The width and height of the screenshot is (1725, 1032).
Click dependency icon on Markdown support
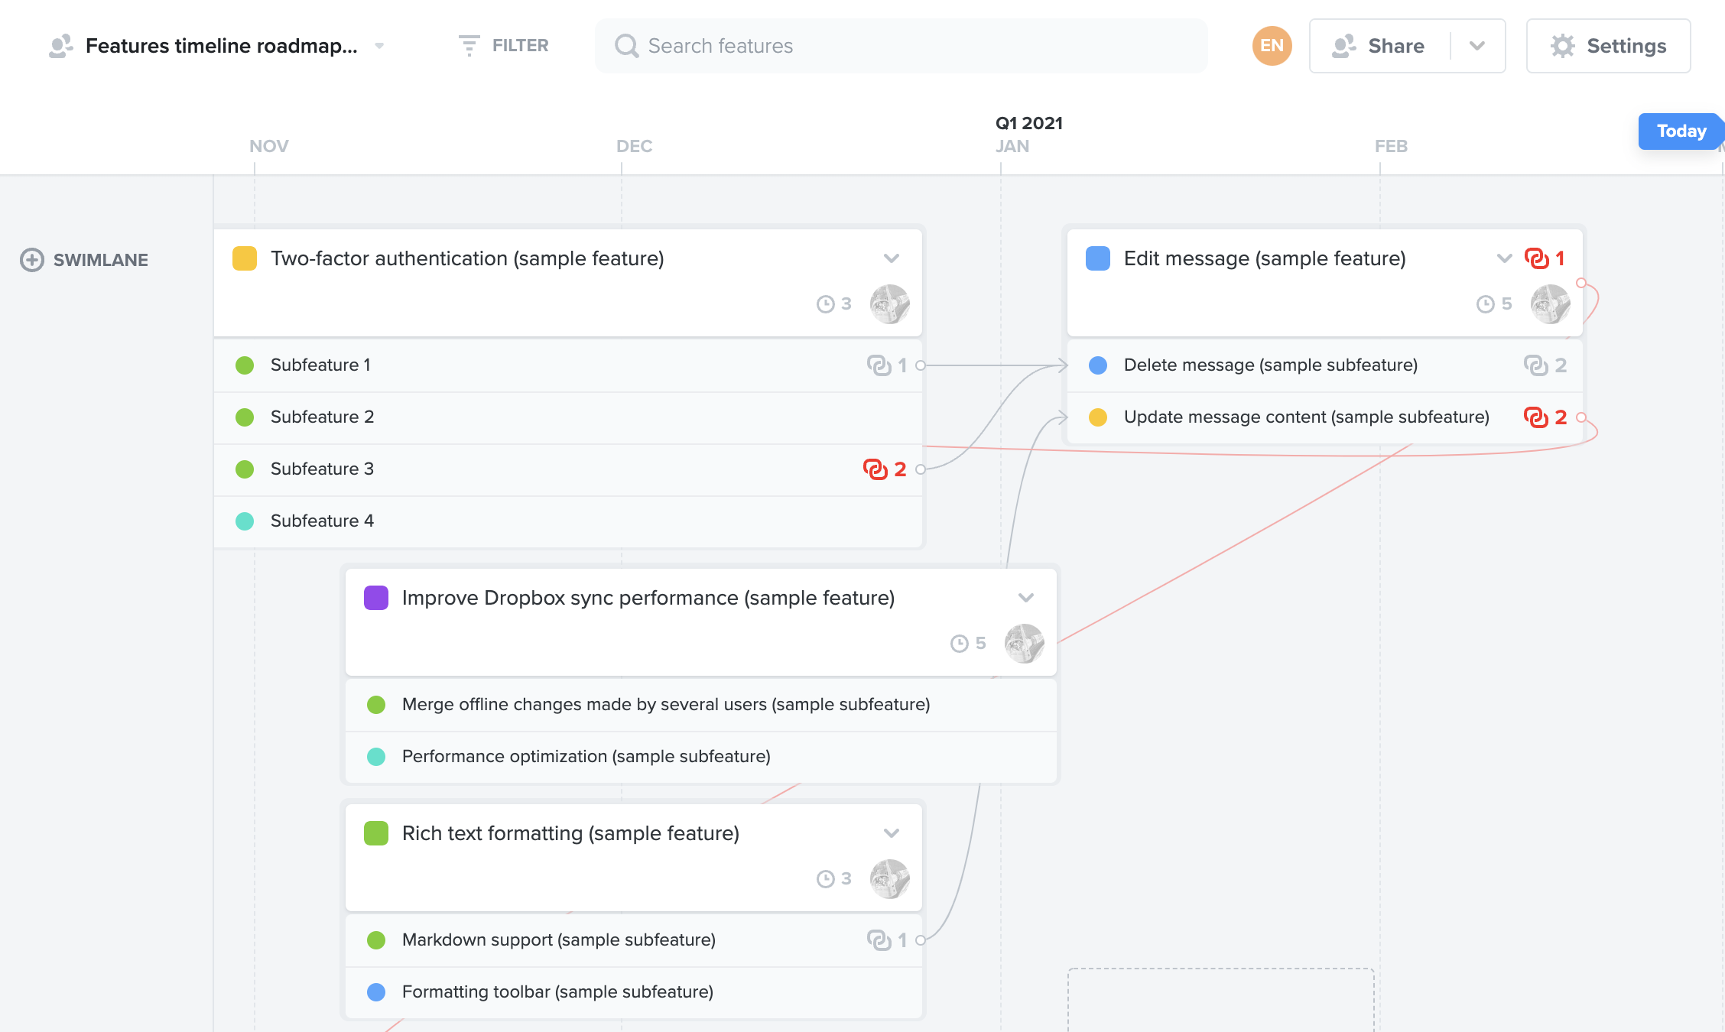pos(879,940)
